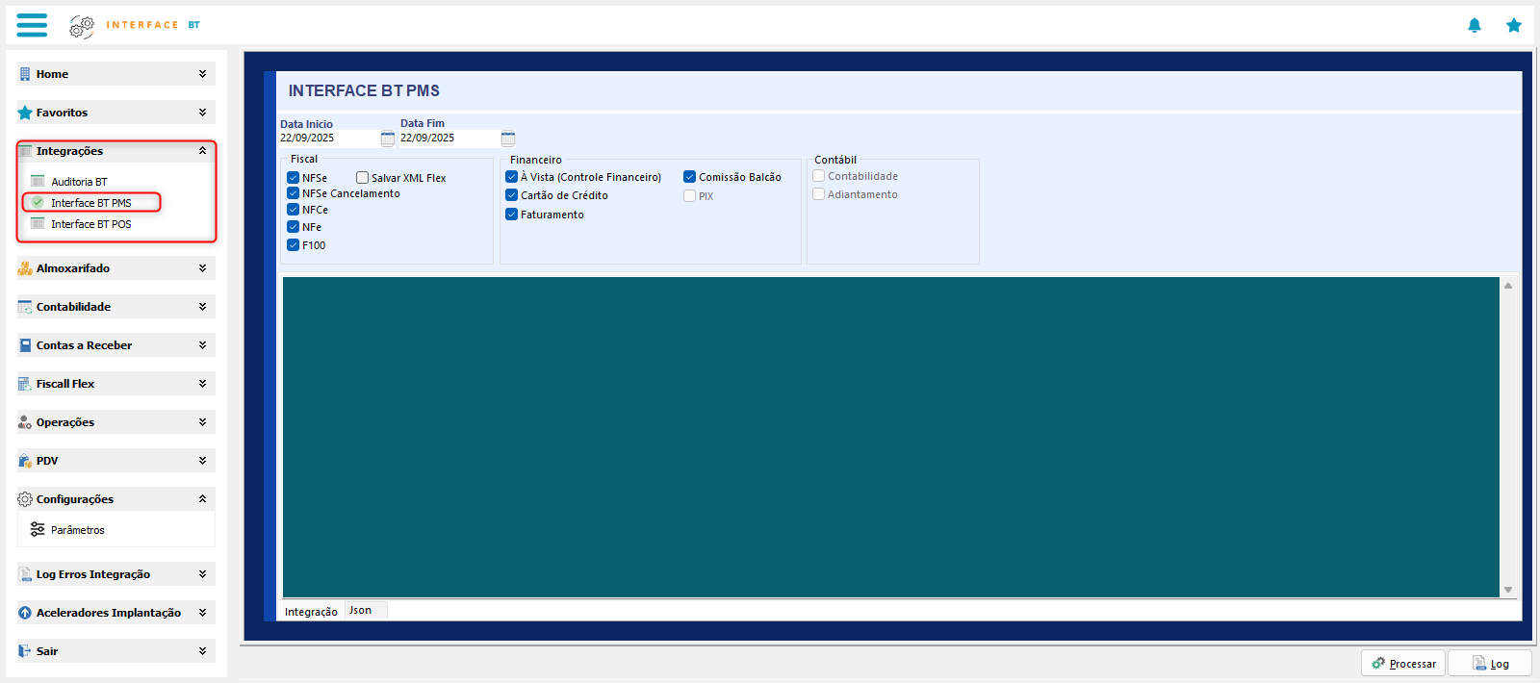
Task: Uncheck À Vista (Controle Financeiro)
Action: pyautogui.click(x=511, y=176)
